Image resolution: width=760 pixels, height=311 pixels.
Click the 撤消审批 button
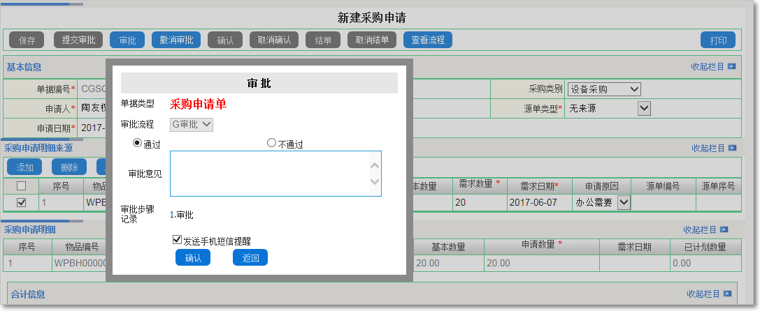[x=176, y=40]
